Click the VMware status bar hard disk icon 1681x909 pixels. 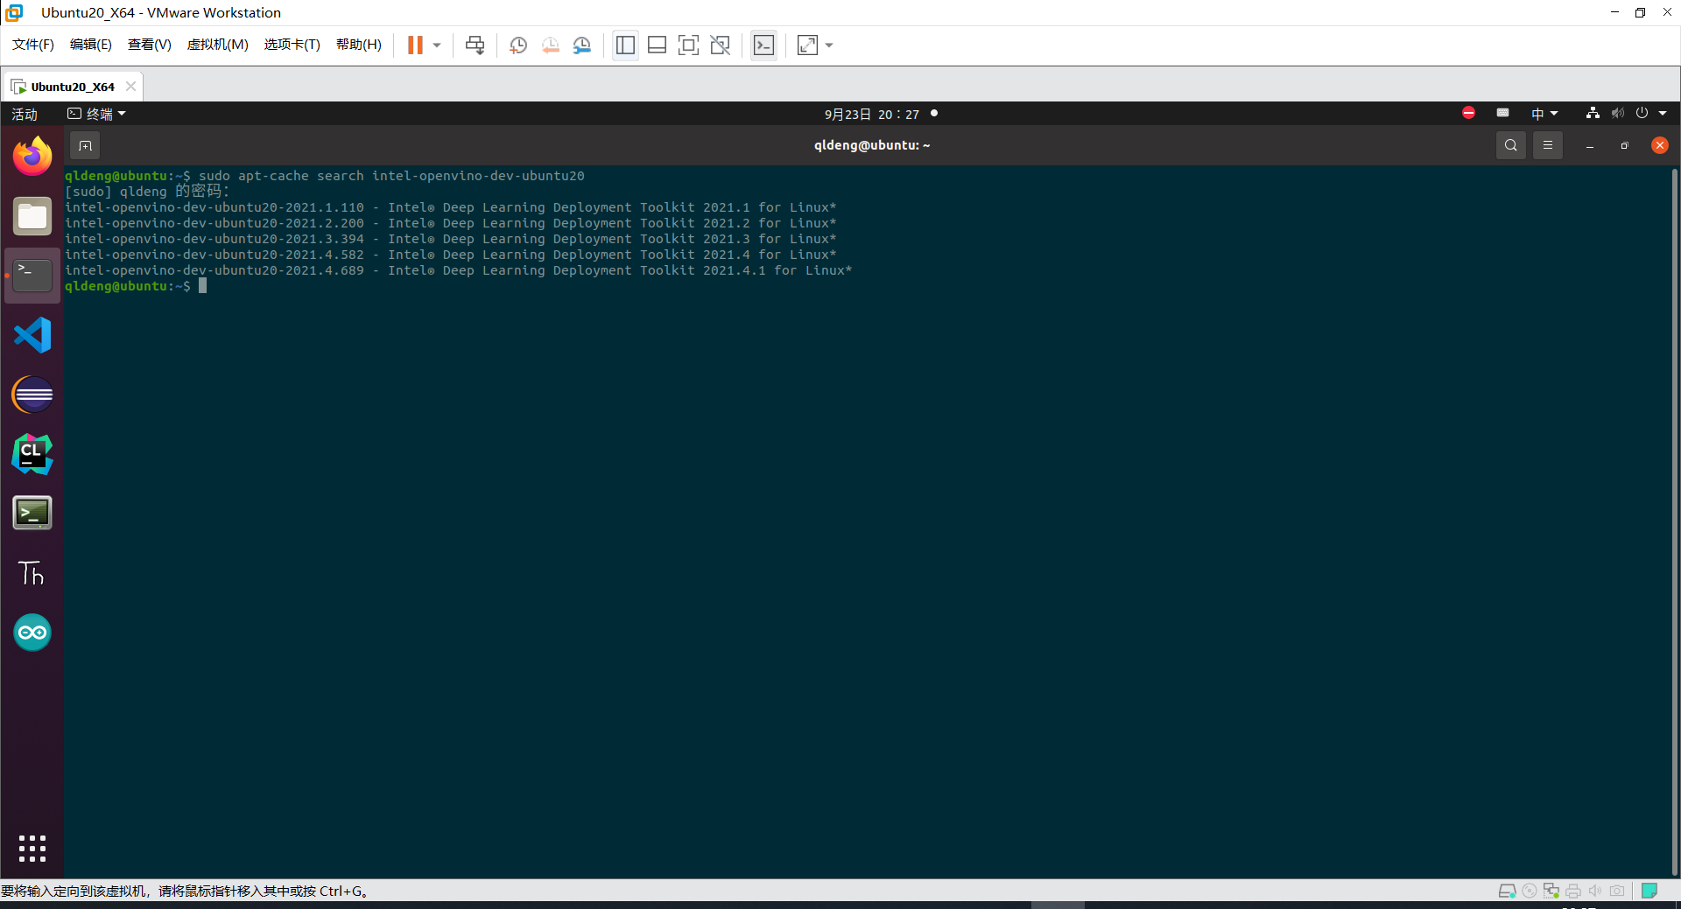tap(1507, 891)
